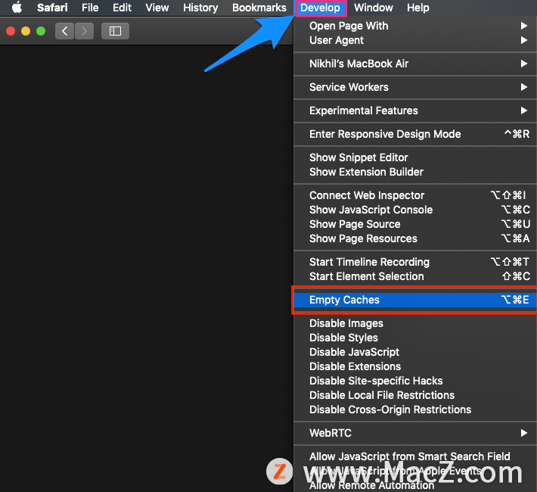This screenshot has height=492, width=537.
Task: Open the WebRTC submenu
Action: (x=415, y=433)
